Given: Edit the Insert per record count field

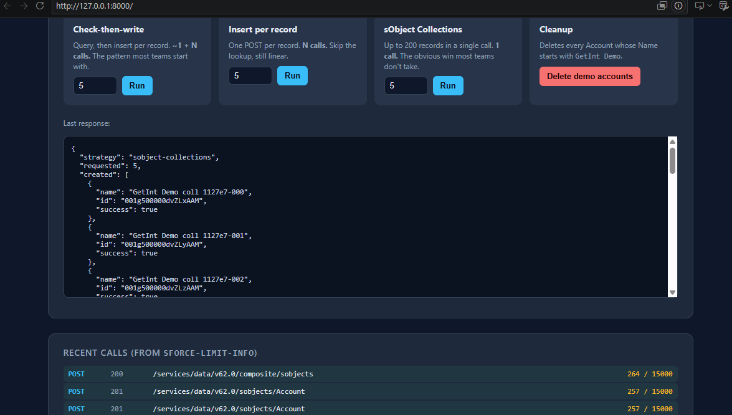Looking at the screenshot, I should coord(250,75).
